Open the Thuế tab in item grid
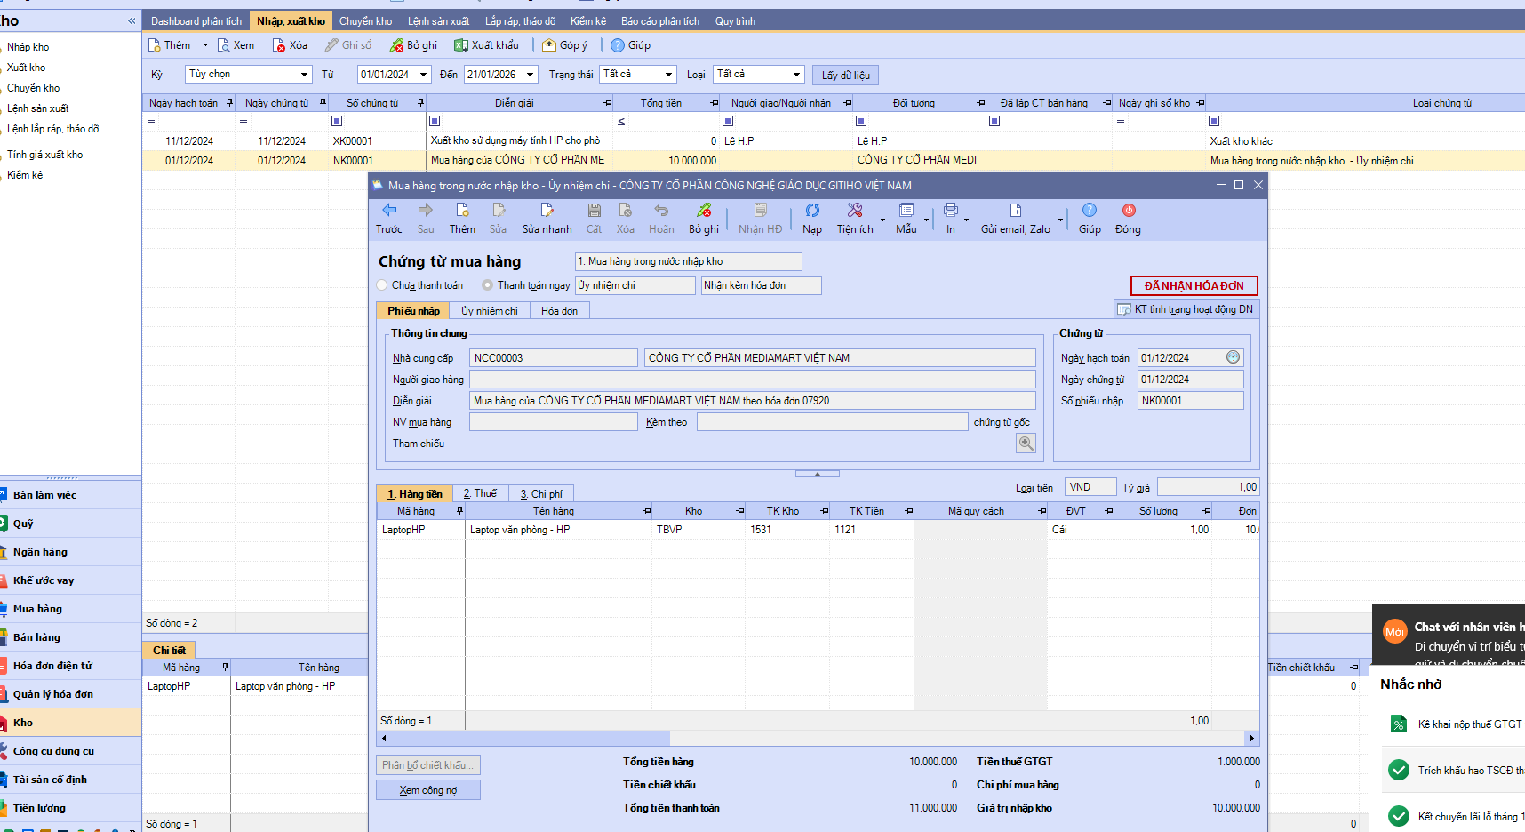 pyautogui.click(x=480, y=493)
